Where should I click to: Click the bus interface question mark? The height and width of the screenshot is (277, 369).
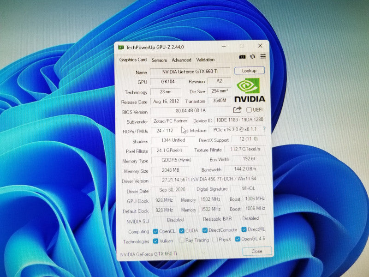[x=264, y=129]
